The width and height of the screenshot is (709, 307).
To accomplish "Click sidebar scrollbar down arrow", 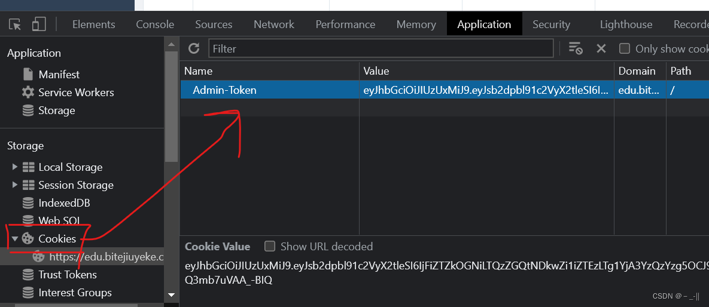I will (172, 294).
